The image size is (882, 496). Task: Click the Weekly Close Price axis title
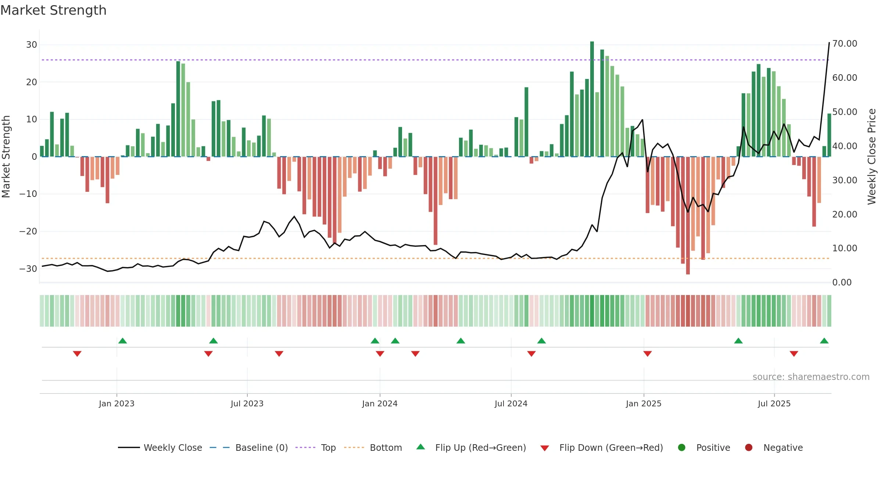[x=871, y=157]
